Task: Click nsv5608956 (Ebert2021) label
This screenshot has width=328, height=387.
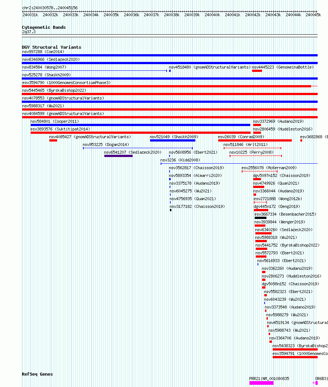Action: pos(193,152)
